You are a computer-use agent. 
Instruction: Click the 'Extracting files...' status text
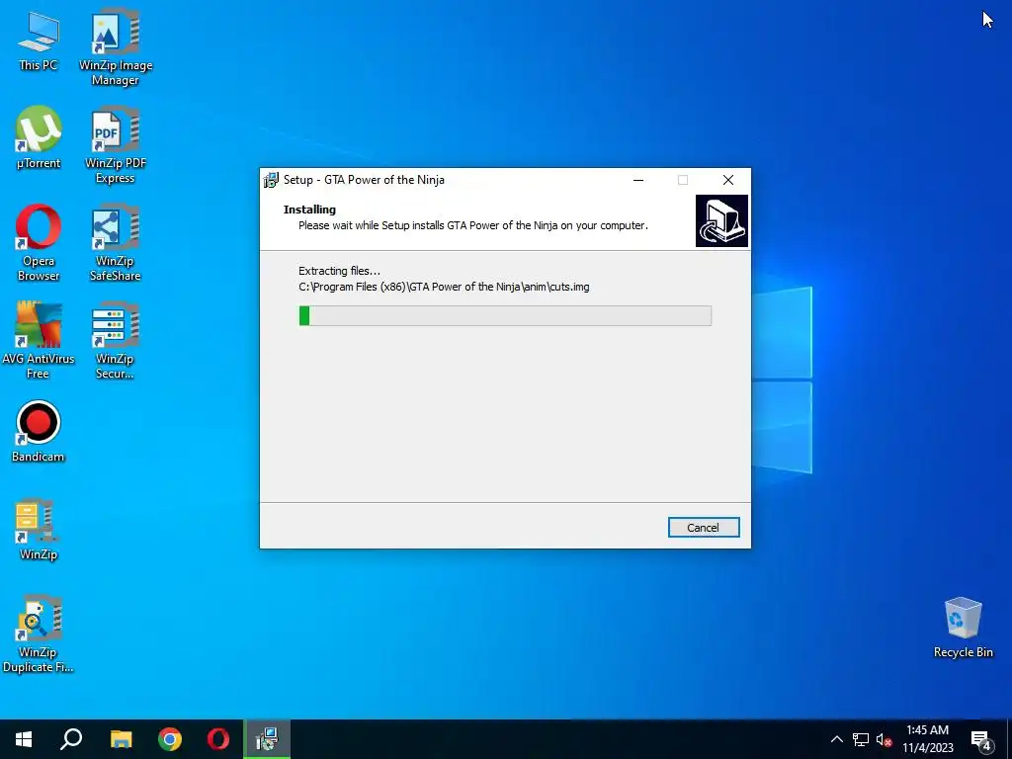pyautogui.click(x=339, y=271)
